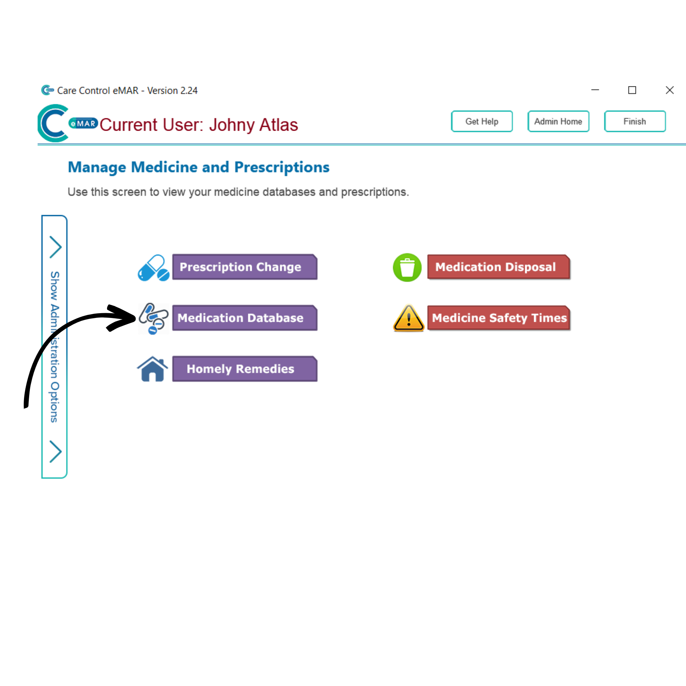Click the yellow warning triangle icon

click(x=409, y=318)
